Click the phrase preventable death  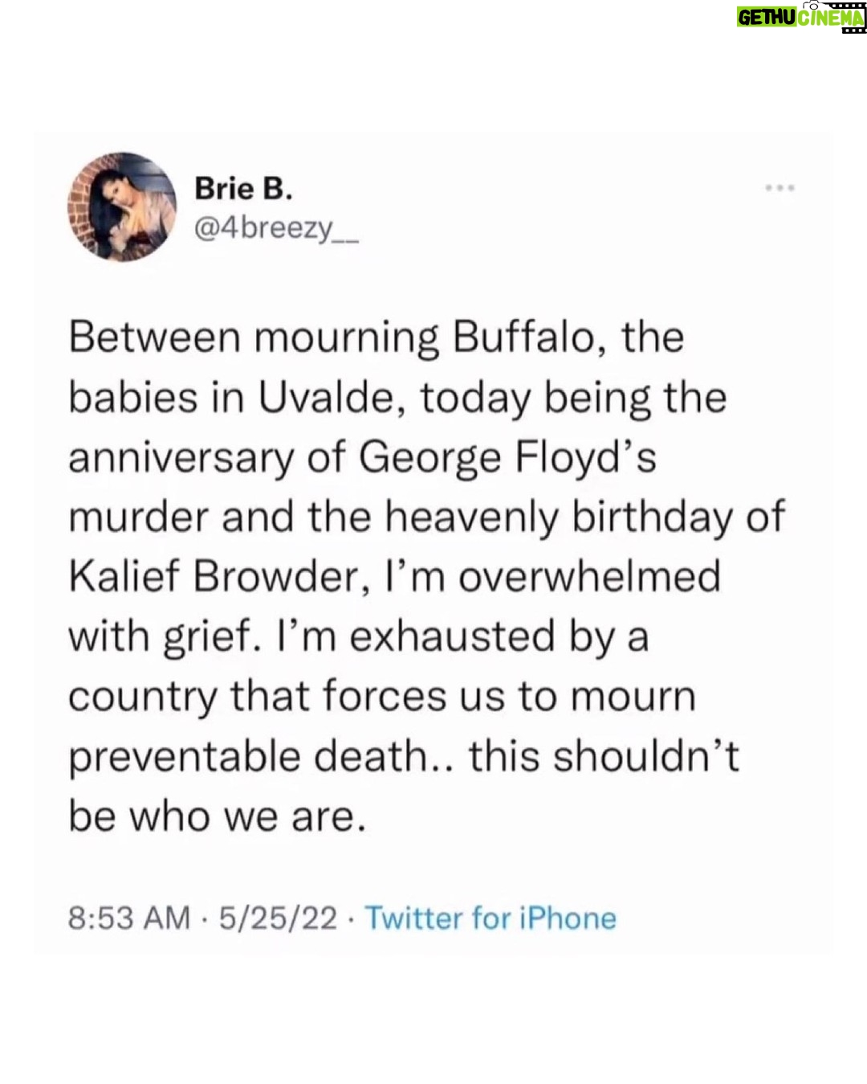pos(259,758)
